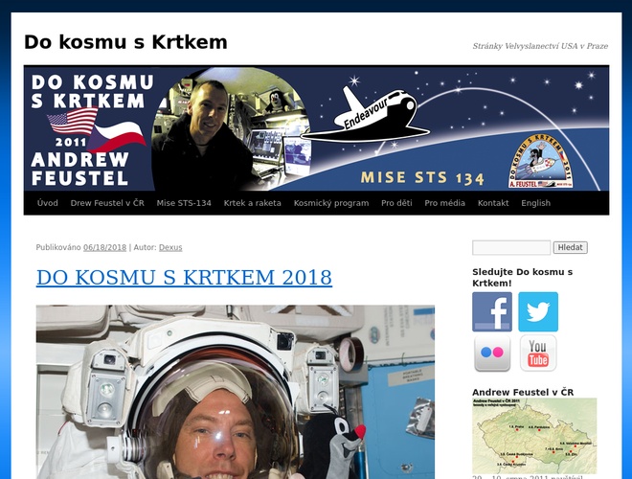This screenshot has height=479, width=632.
Task: Select the Úvod menu item
Action: point(48,203)
